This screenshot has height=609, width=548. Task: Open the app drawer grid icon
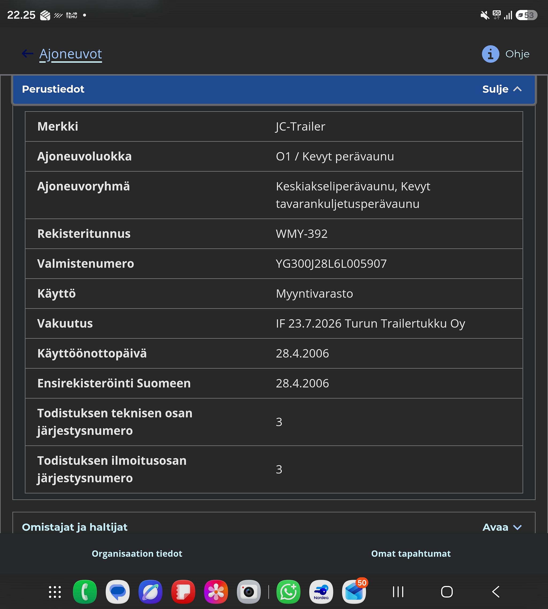pos(55,592)
